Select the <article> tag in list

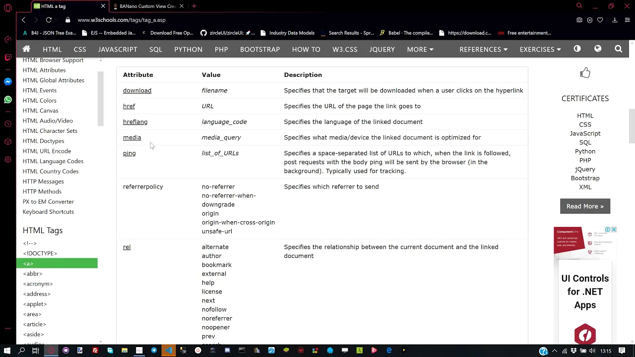34,324
